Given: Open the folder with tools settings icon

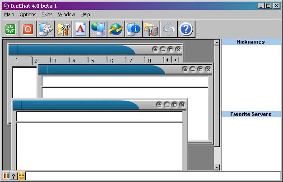Looking at the screenshot, I should click(63, 29).
